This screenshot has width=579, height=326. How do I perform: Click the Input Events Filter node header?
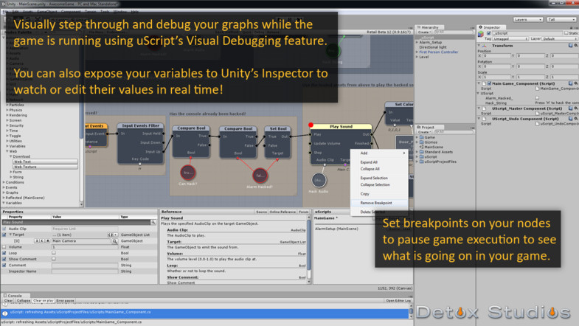pyautogui.click(x=140, y=126)
